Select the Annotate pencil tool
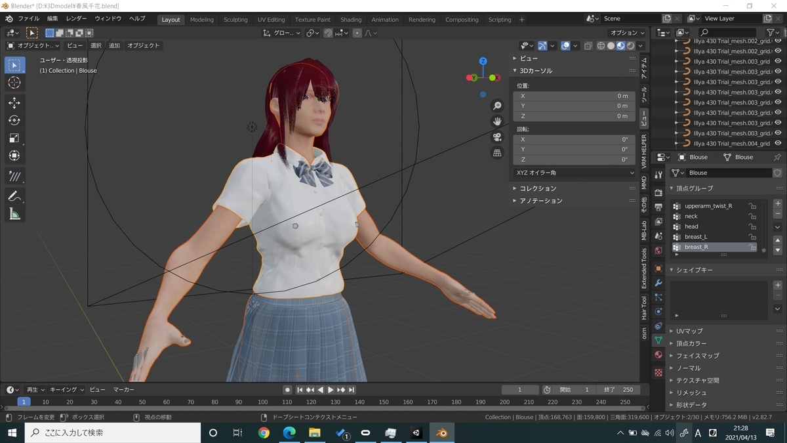Screen dimensions: 787x443 click(14, 196)
